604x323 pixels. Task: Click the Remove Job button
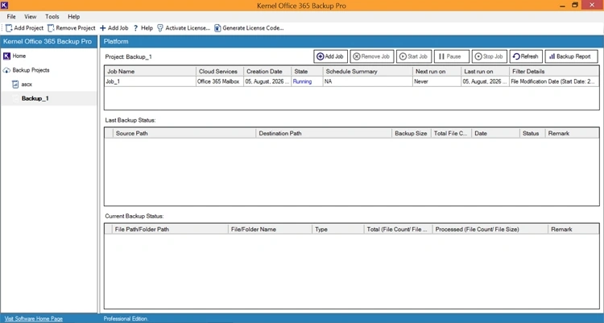[372, 56]
